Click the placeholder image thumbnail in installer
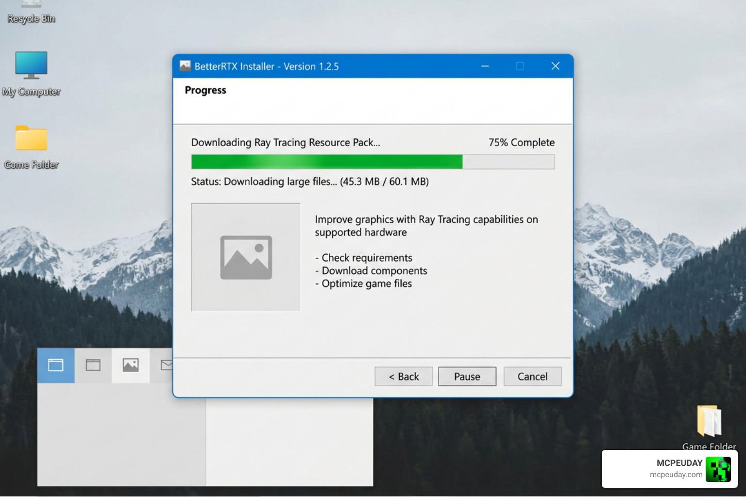746x497 pixels. click(246, 257)
